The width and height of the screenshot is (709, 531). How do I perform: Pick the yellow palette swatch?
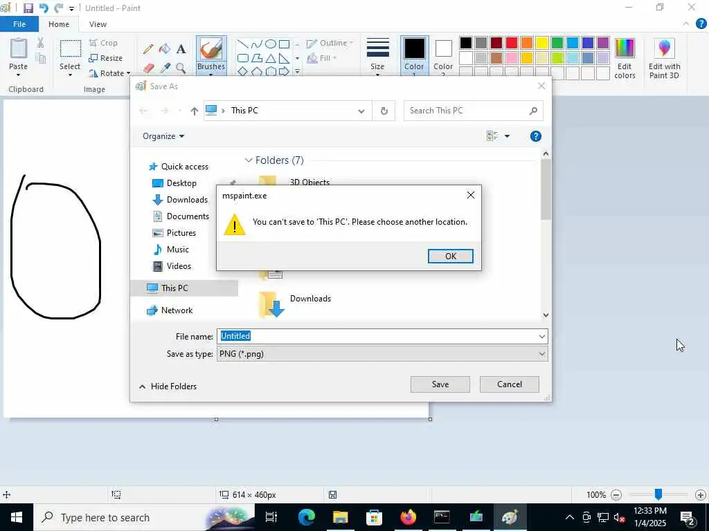click(541, 43)
